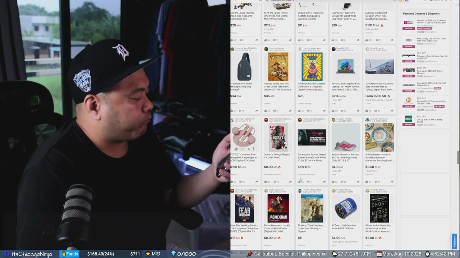
Task: Thumbs-up the adidas Adizero running shoes deal
Action: click(x=333, y=182)
